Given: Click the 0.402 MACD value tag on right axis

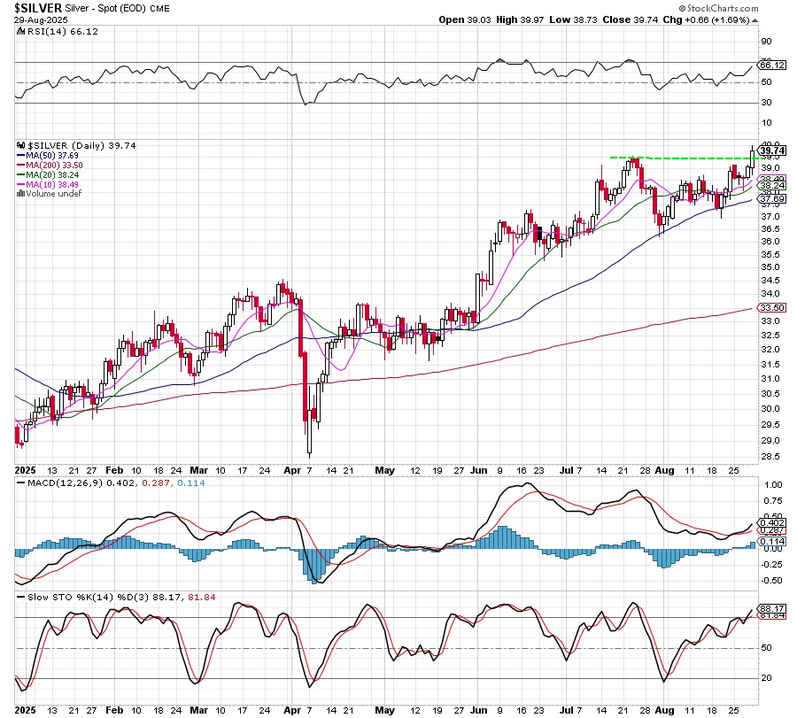Looking at the screenshot, I should tap(771, 522).
